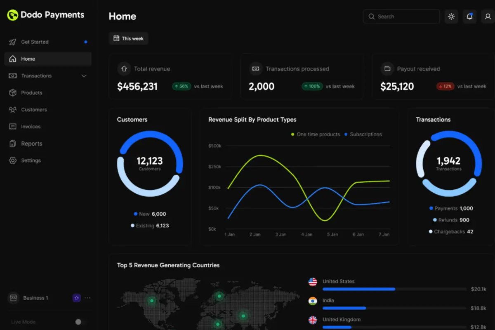This screenshot has width=495, height=330.
Task: Select Home in the sidebar
Action: coord(48,59)
